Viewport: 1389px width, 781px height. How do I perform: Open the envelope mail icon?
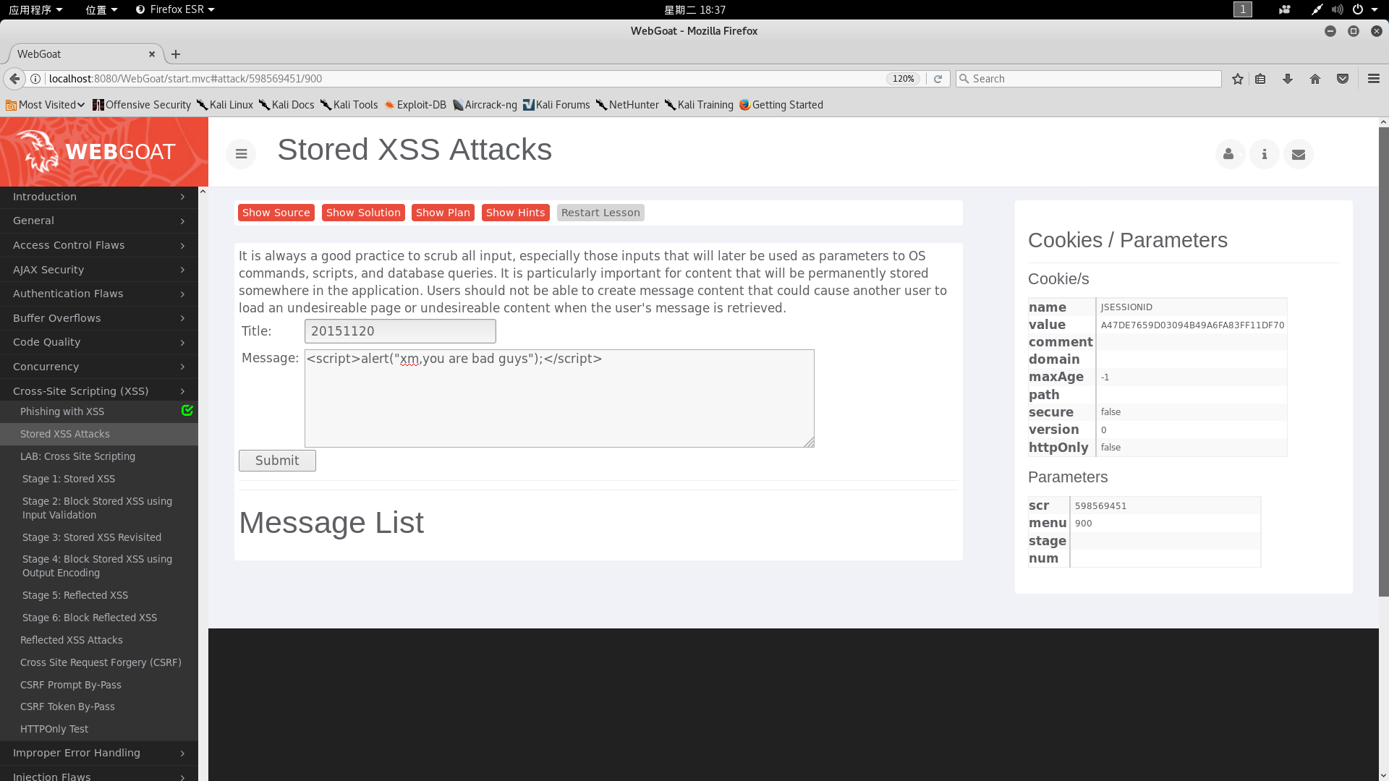click(1299, 154)
